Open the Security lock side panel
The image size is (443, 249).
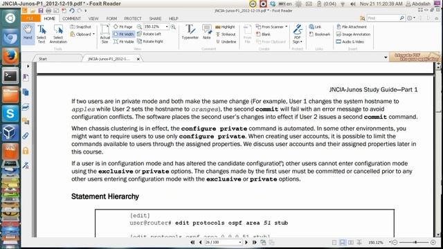pyautogui.click(x=26, y=151)
